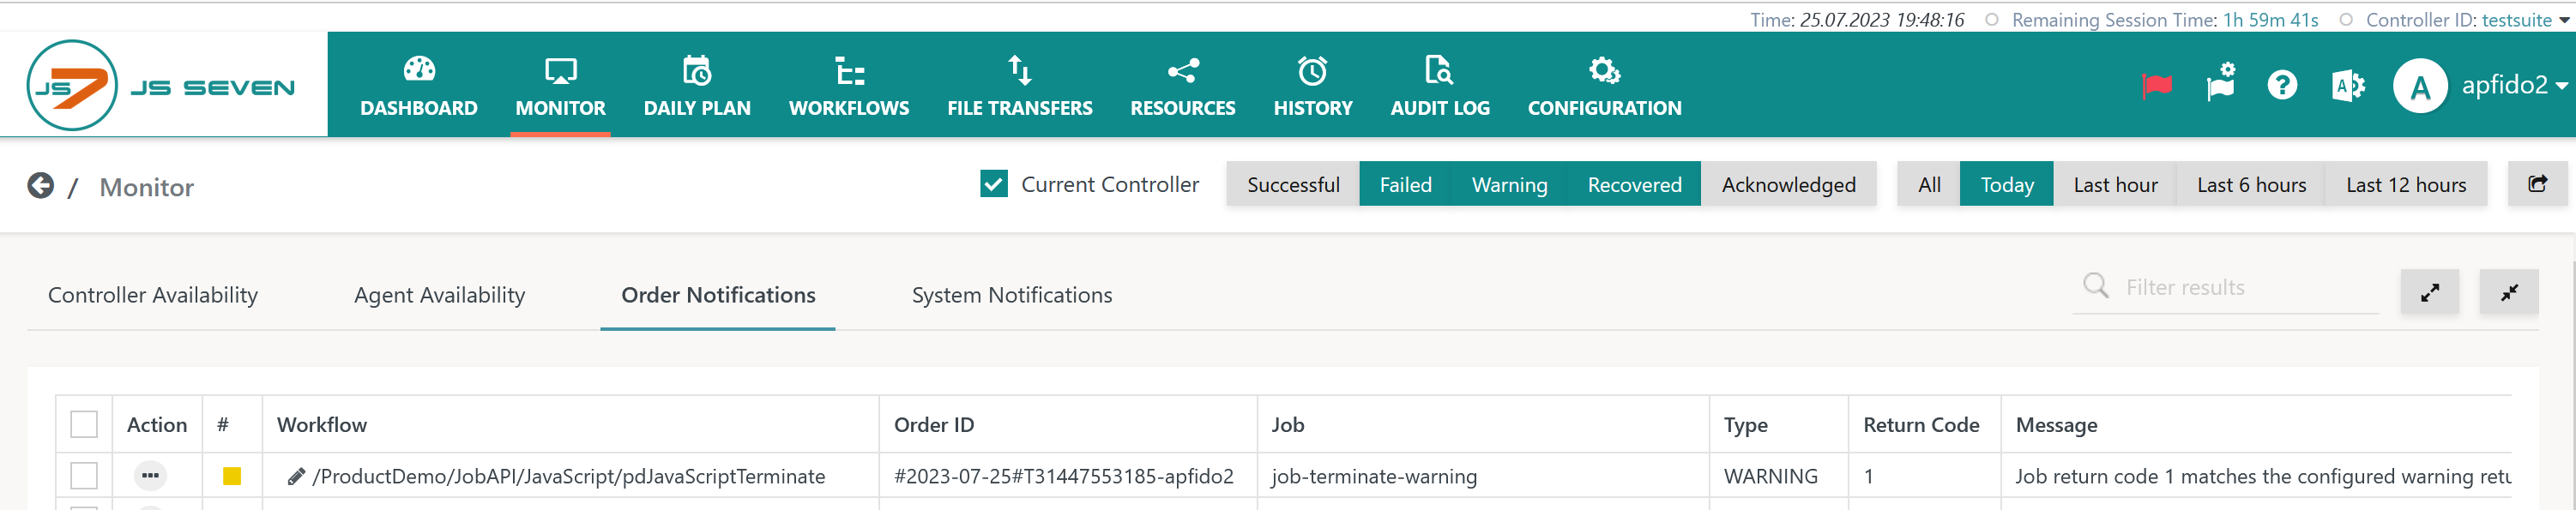2576x510 pixels.
Task: Toggle the Successful filter
Action: 1293,185
